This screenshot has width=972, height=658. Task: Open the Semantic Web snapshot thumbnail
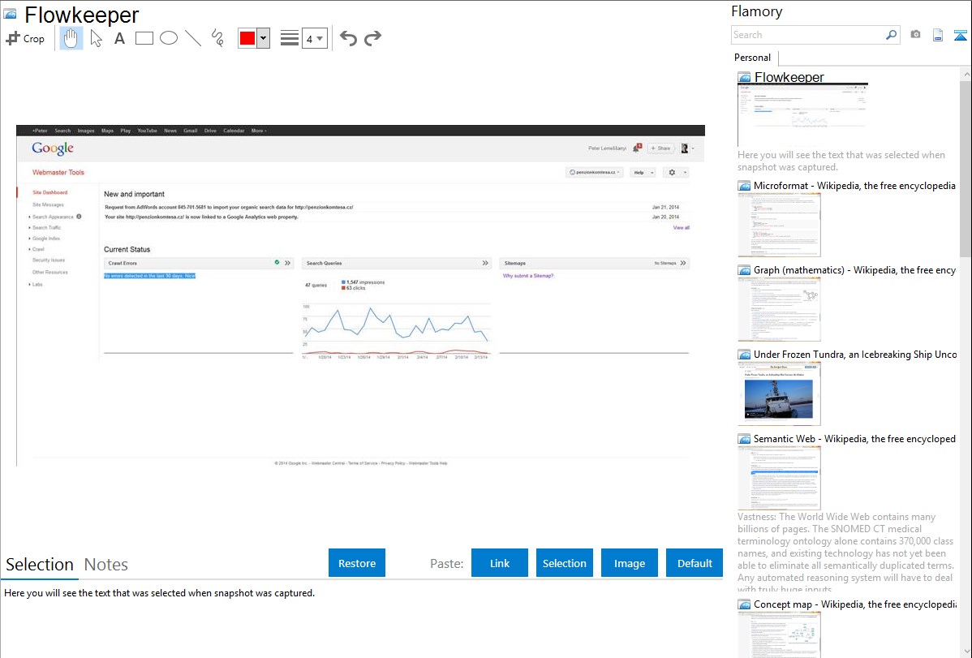pos(779,478)
